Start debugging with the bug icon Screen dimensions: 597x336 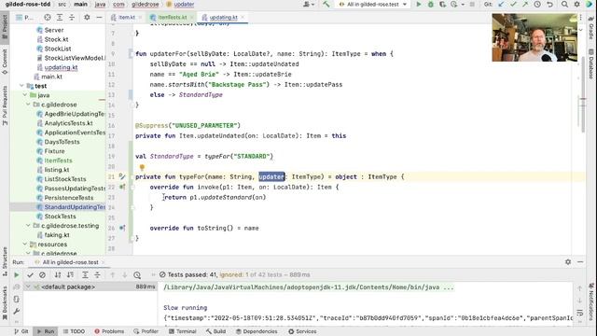point(431,4)
